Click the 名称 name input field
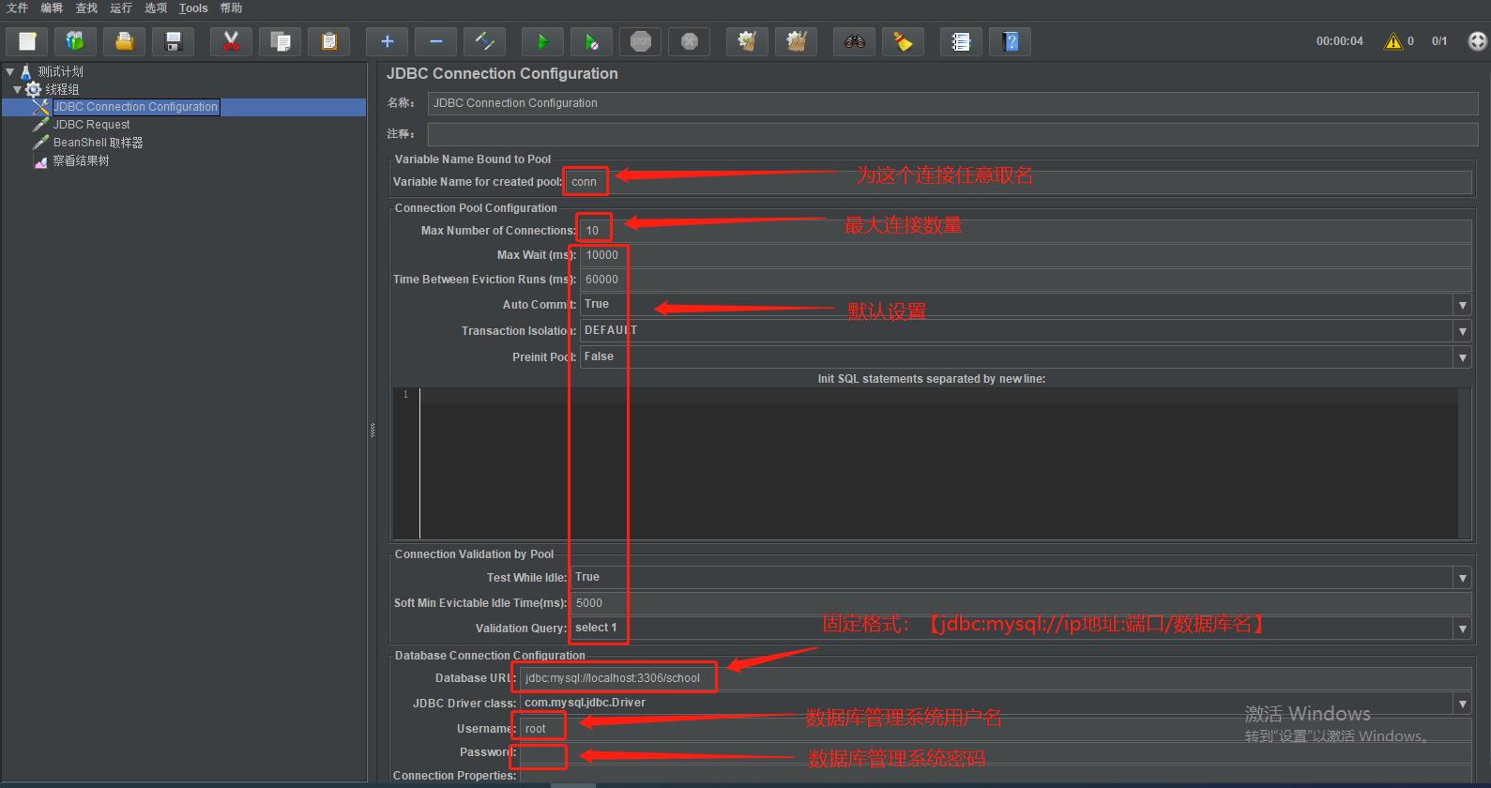Screen dimensions: 1491x788 tap(952, 103)
